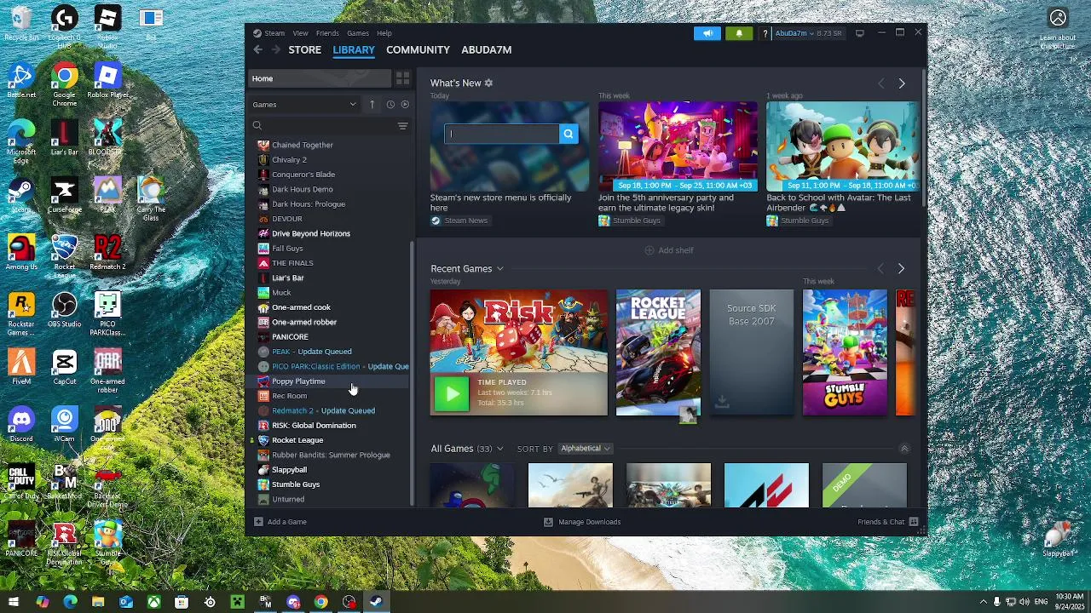1091x613 pixels.
Task: Show next Recent Games
Action: [901, 269]
